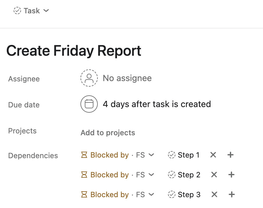
Task: Remove the Step 1 dependency
Action: (x=213, y=155)
